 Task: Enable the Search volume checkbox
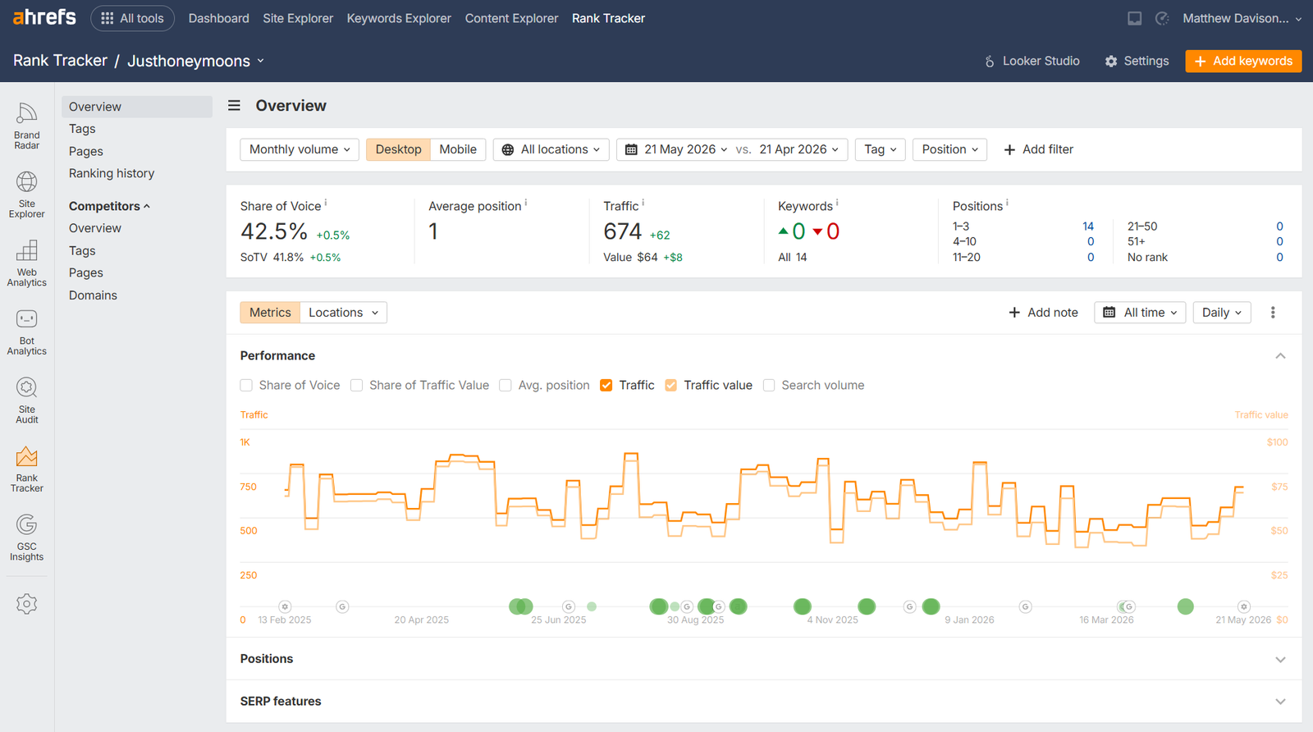coord(769,386)
